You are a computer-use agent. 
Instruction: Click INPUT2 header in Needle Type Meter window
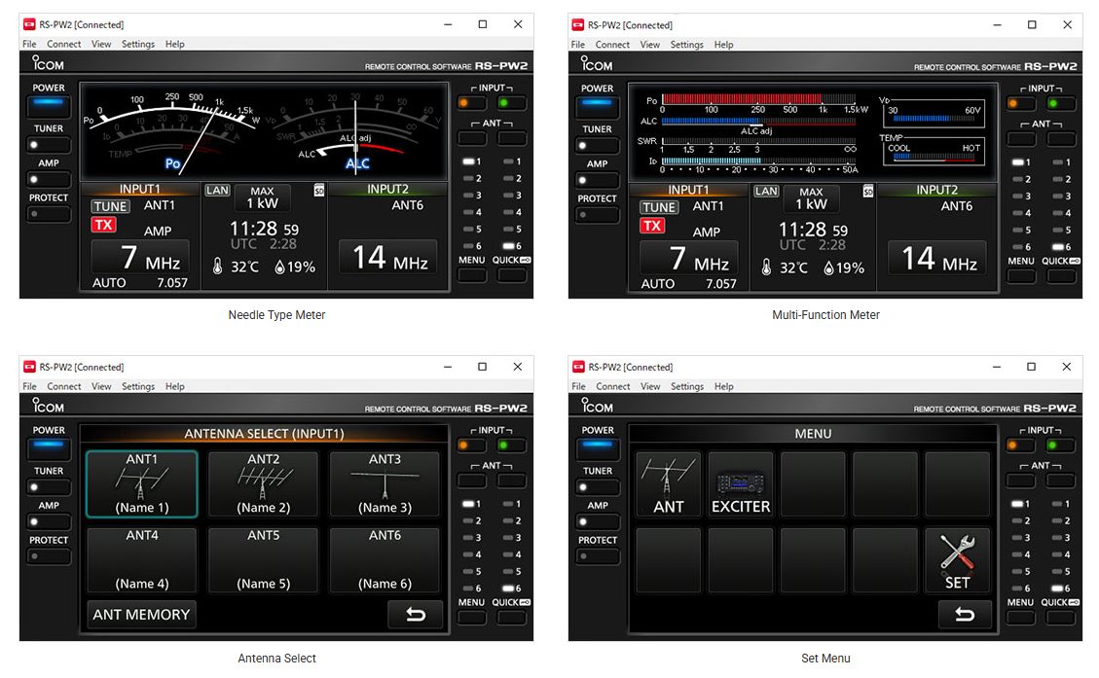click(387, 189)
